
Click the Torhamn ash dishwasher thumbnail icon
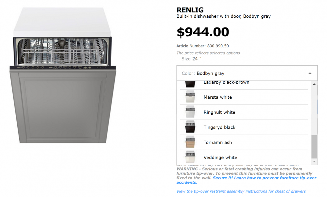[x=190, y=142]
